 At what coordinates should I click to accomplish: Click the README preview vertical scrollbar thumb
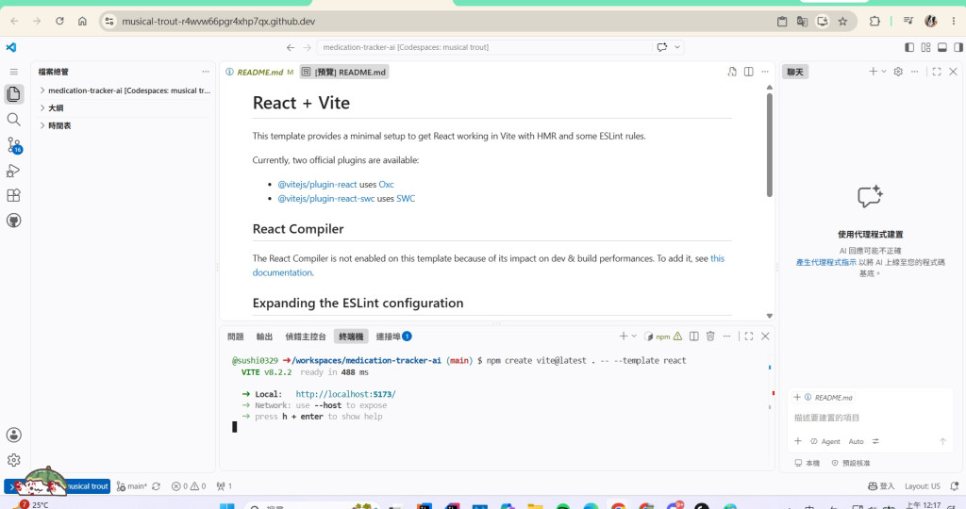tap(770, 144)
